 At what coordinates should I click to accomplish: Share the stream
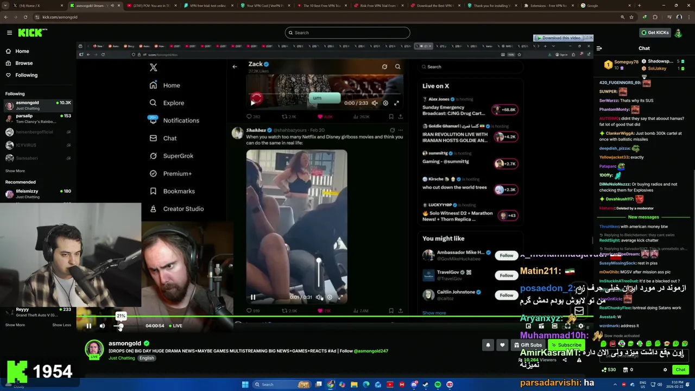point(564,360)
